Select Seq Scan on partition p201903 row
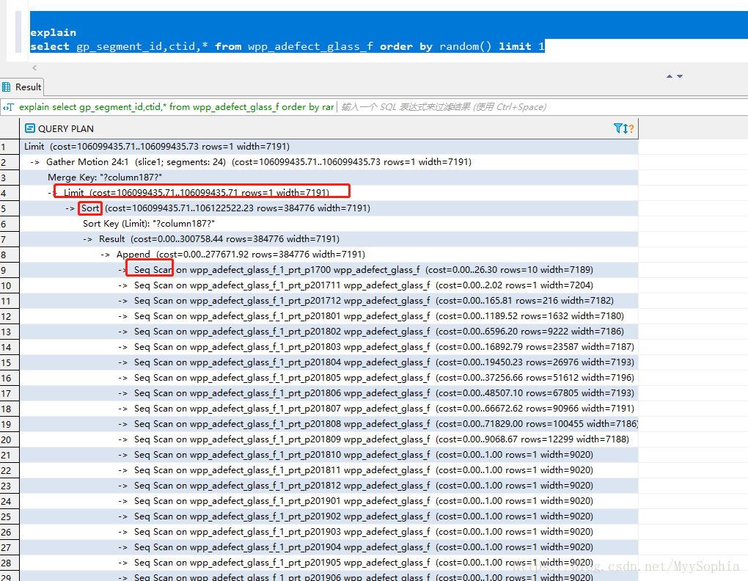 tap(329, 533)
